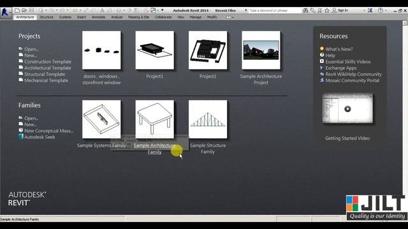Click the Close Hidden Windows icon
Image resolution: width=408 pixels, height=229 pixels.
[x=146, y=10]
